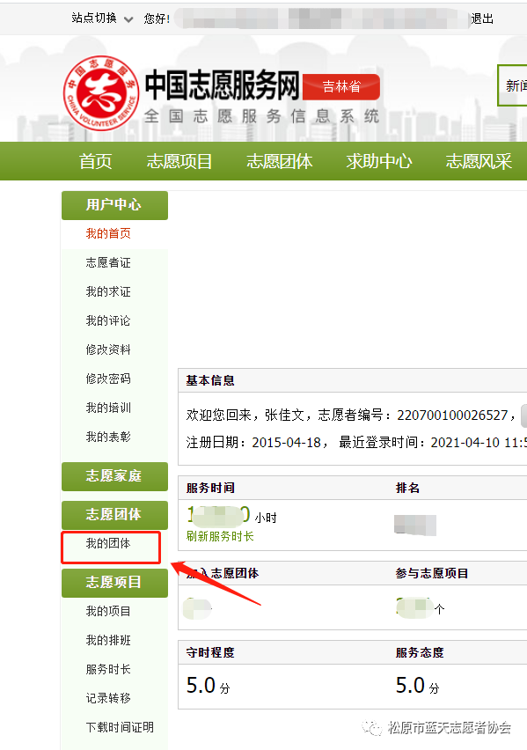Viewport: 527px width, 750px height.
Task: Click the 基本信息 panel heading
Action: pyautogui.click(x=210, y=381)
